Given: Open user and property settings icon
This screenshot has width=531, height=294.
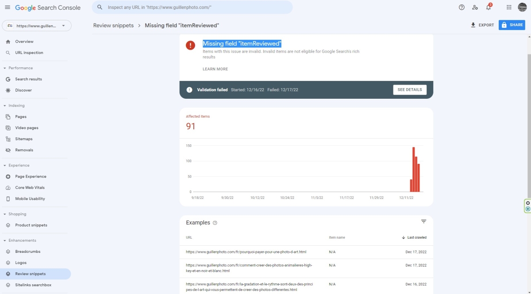Looking at the screenshot, I should 475,8.
